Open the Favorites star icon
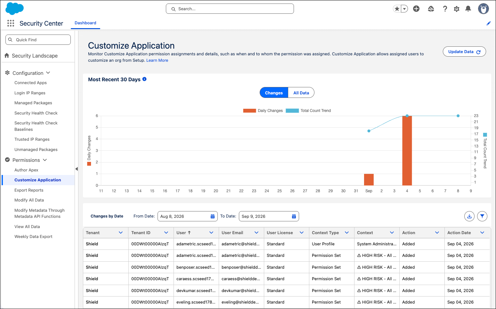 [x=397, y=9]
